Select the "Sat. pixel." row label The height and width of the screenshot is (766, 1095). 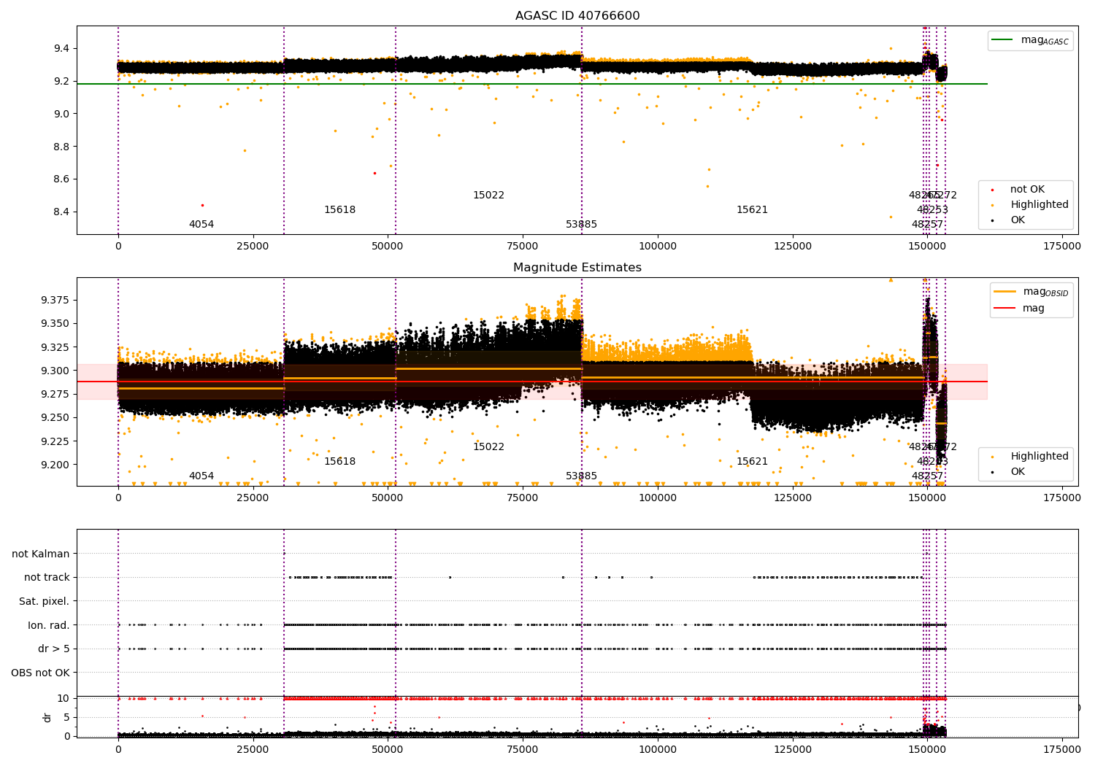45,602
